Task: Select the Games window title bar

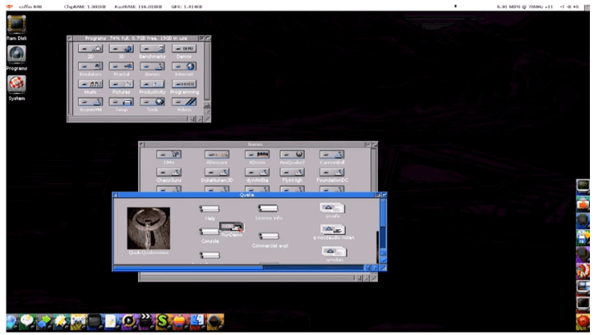Action: 255,144
